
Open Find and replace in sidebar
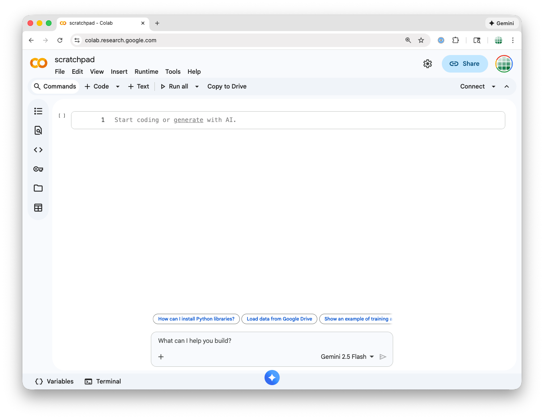tap(38, 130)
